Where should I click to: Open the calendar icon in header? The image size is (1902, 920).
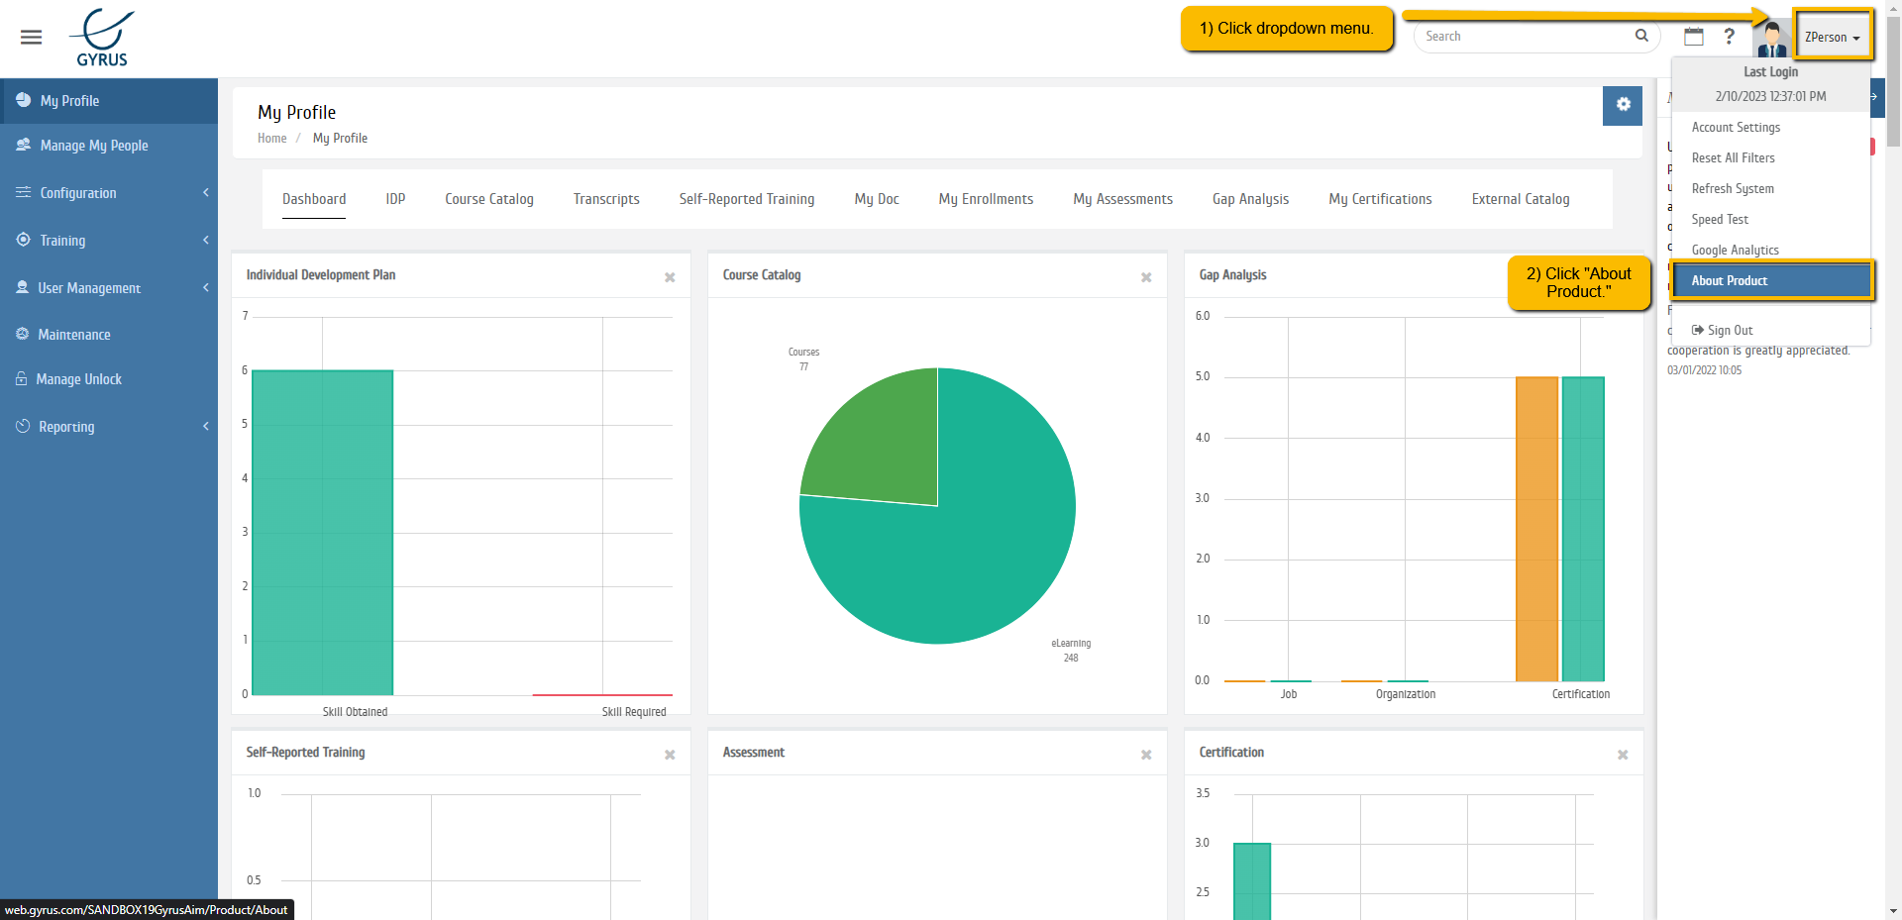pos(1694,37)
